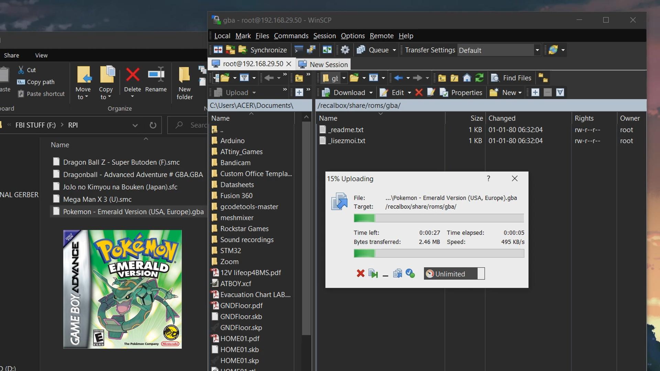Cancel the upload with red X
Screen dimensions: 660x371
click(x=360, y=273)
